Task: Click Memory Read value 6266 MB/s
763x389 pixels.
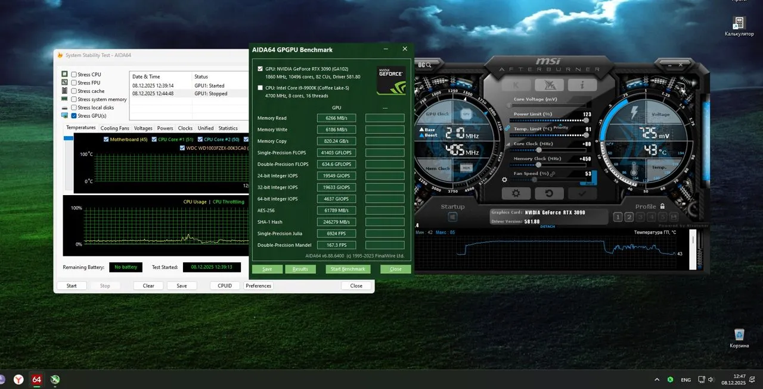Action: point(336,118)
